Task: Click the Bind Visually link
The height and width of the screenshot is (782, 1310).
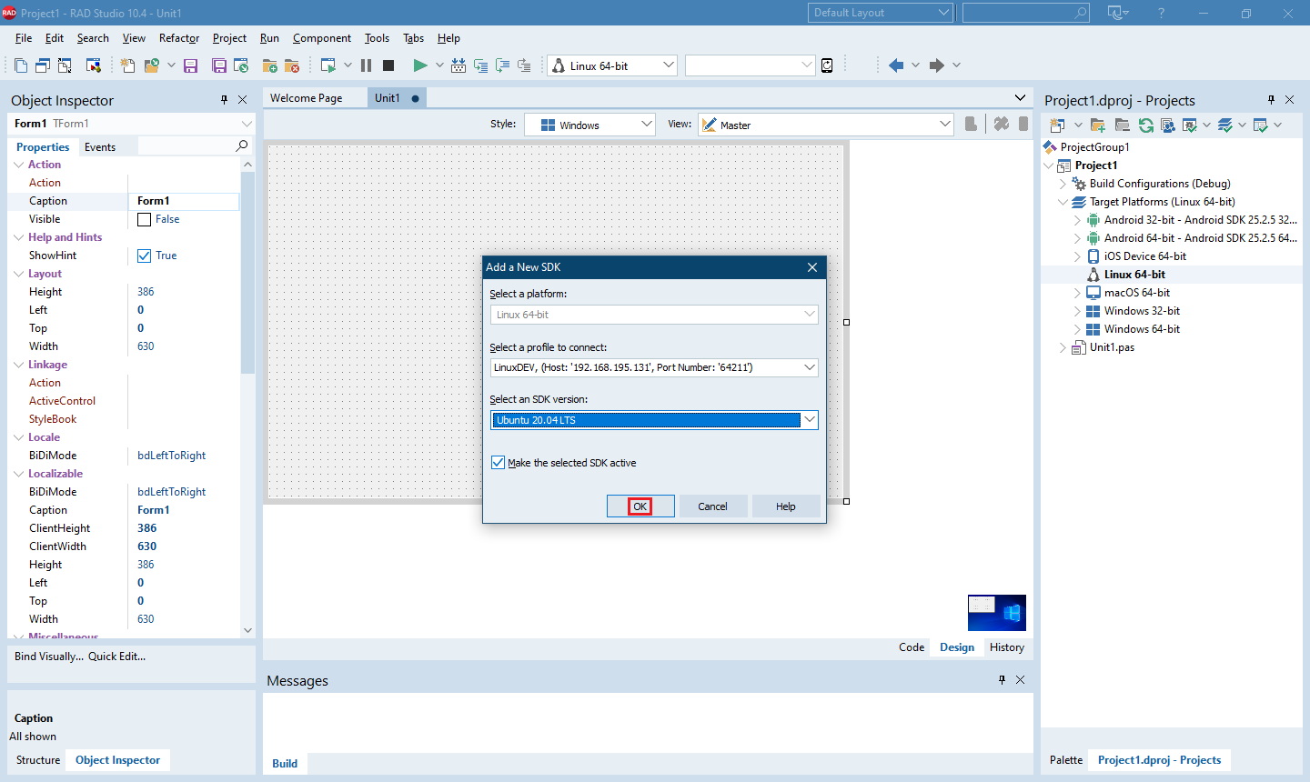Action: pyautogui.click(x=49, y=657)
